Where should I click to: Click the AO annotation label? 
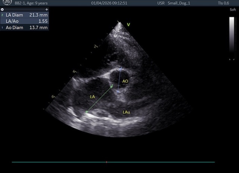(x=125, y=81)
